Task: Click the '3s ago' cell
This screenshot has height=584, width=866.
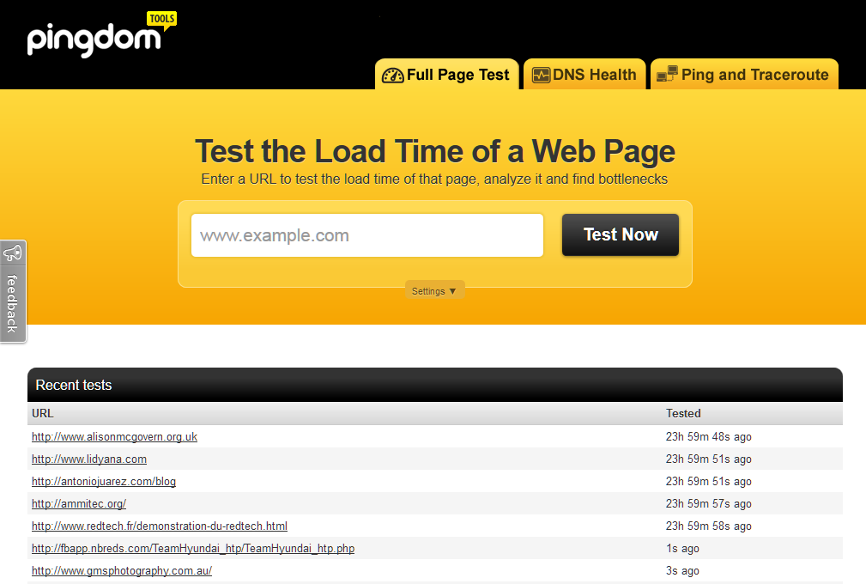Action: click(x=682, y=571)
